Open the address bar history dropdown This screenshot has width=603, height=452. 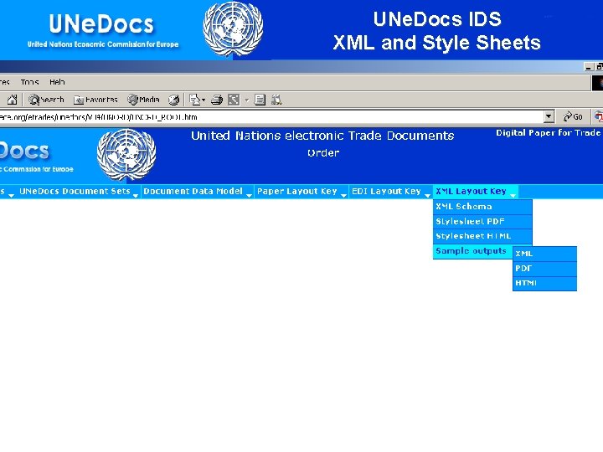(549, 116)
